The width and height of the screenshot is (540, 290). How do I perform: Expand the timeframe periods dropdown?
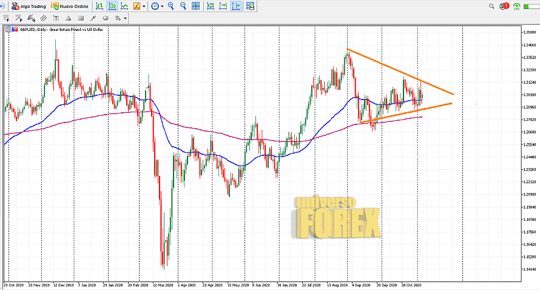tap(163, 6)
